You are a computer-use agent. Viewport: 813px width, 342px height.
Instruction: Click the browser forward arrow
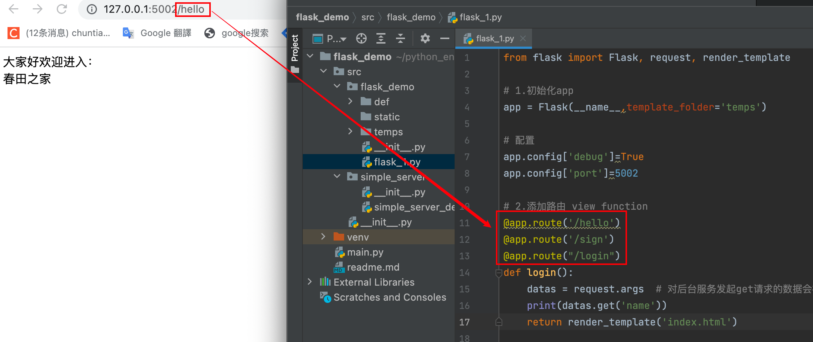(37, 9)
